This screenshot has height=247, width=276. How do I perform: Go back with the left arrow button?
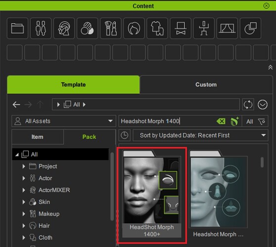click(x=16, y=105)
